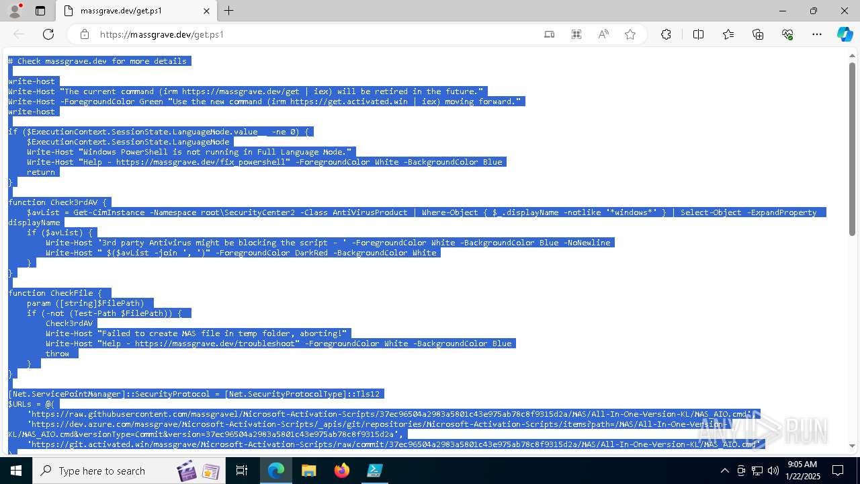The image size is (860, 484).
Task: Open the send tab to devices icon
Action: point(550,34)
